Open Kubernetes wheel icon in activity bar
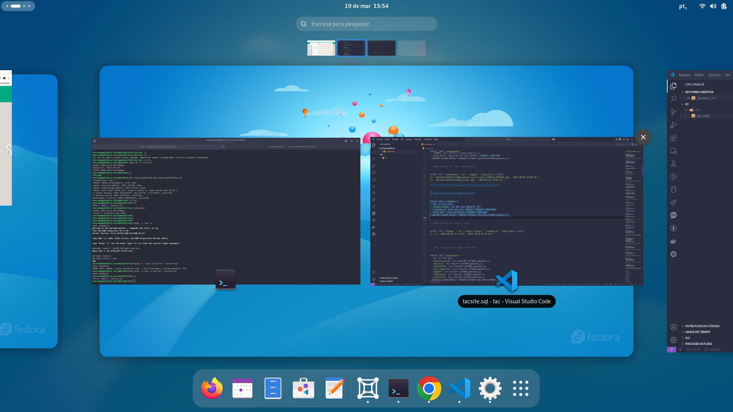Viewport: 733px width, 412px height. [673, 254]
